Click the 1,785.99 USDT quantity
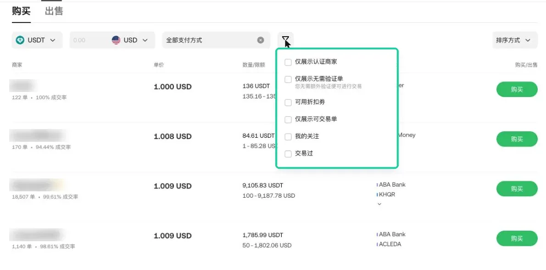The width and height of the screenshot is (546, 270). click(263, 235)
